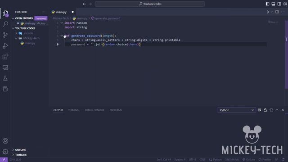Collapse the OPEN EDITORS section

pyautogui.click(x=13, y=18)
